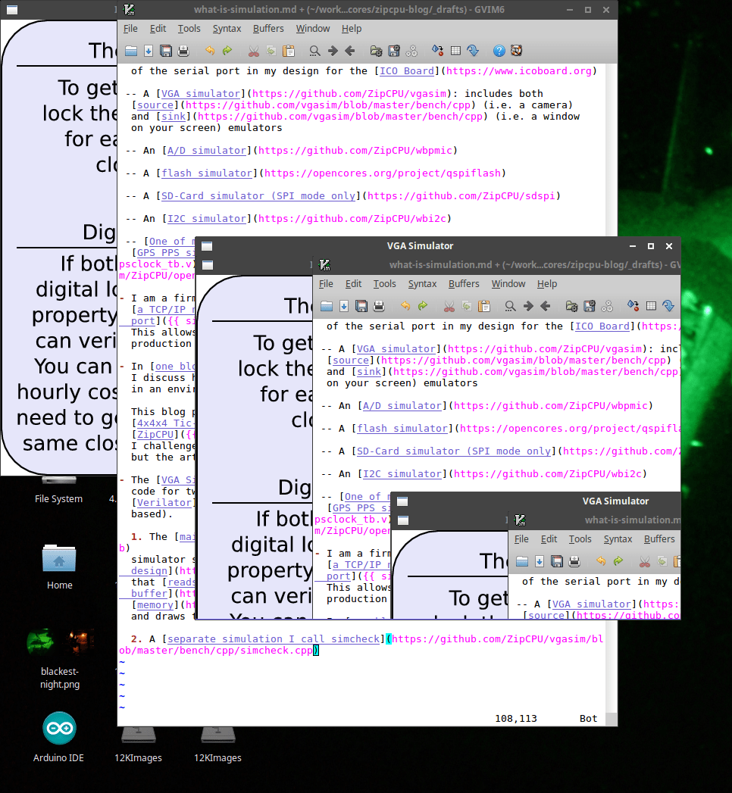Click the blue Help question mark in the top GVIM6 toolbar
This screenshot has width=732, height=793.
pyautogui.click(x=499, y=51)
